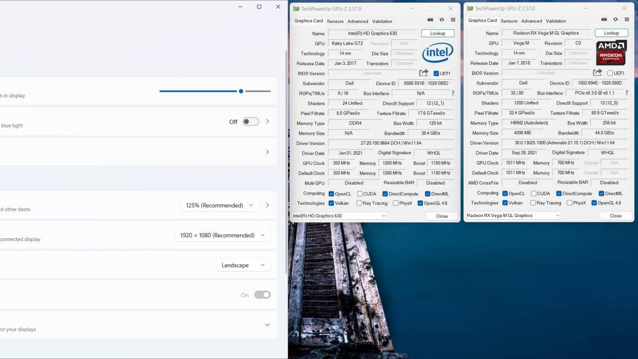Viewport: 638px width, 359px height.
Task: Toggle OpenGL 4.6 checkbox in Intel GPU-Z window
Action: [421, 203]
